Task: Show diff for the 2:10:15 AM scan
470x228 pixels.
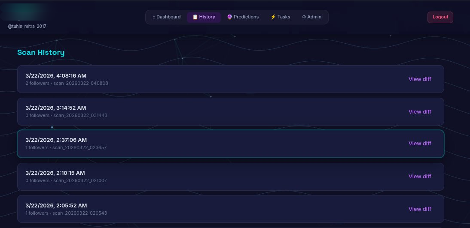Action: pos(420,176)
